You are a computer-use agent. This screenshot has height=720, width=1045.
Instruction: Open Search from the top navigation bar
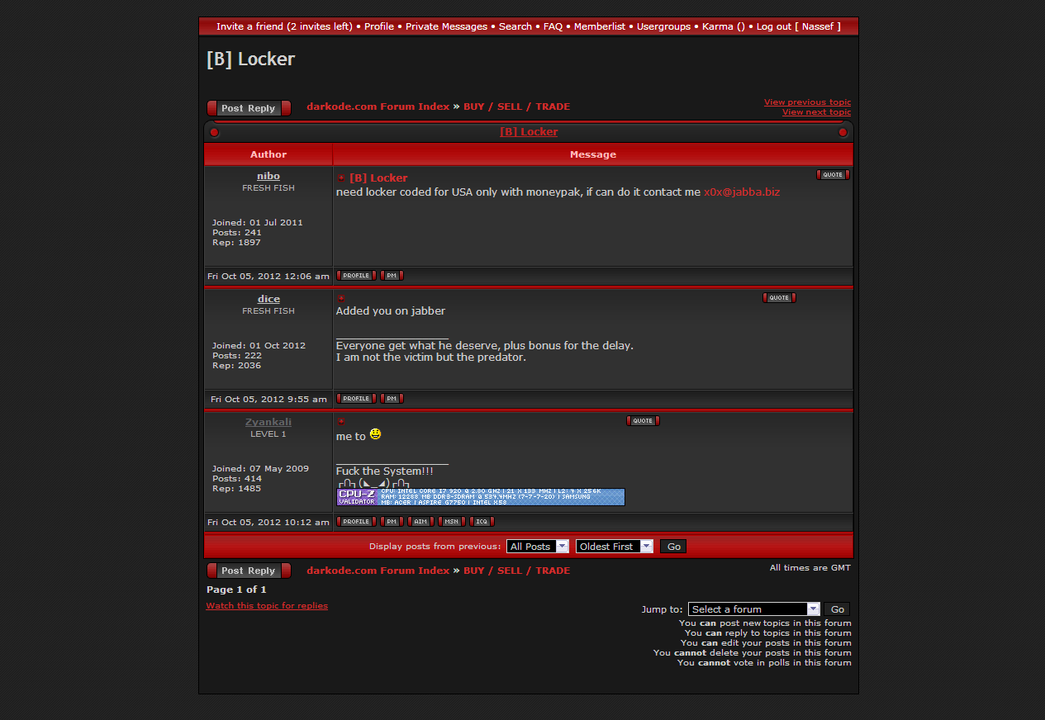pos(515,26)
